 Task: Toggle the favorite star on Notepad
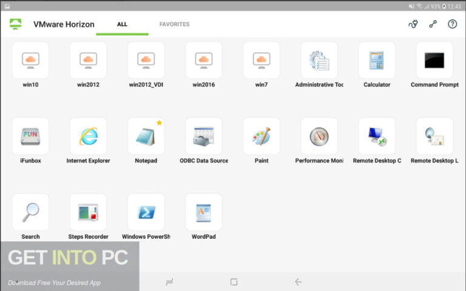(x=160, y=122)
